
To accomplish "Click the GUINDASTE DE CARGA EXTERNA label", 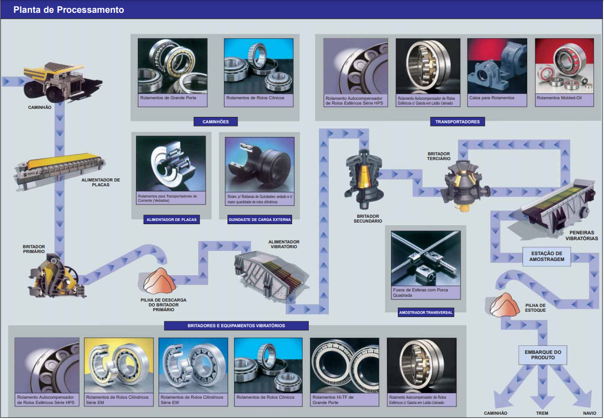I will click(x=260, y=219).
